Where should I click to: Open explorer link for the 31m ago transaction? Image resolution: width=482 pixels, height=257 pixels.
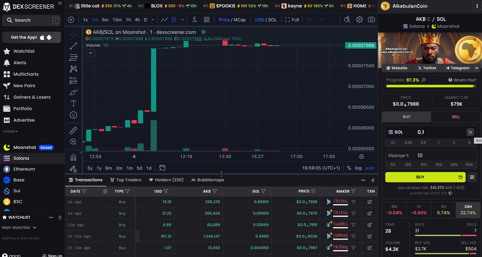[370, 225]
